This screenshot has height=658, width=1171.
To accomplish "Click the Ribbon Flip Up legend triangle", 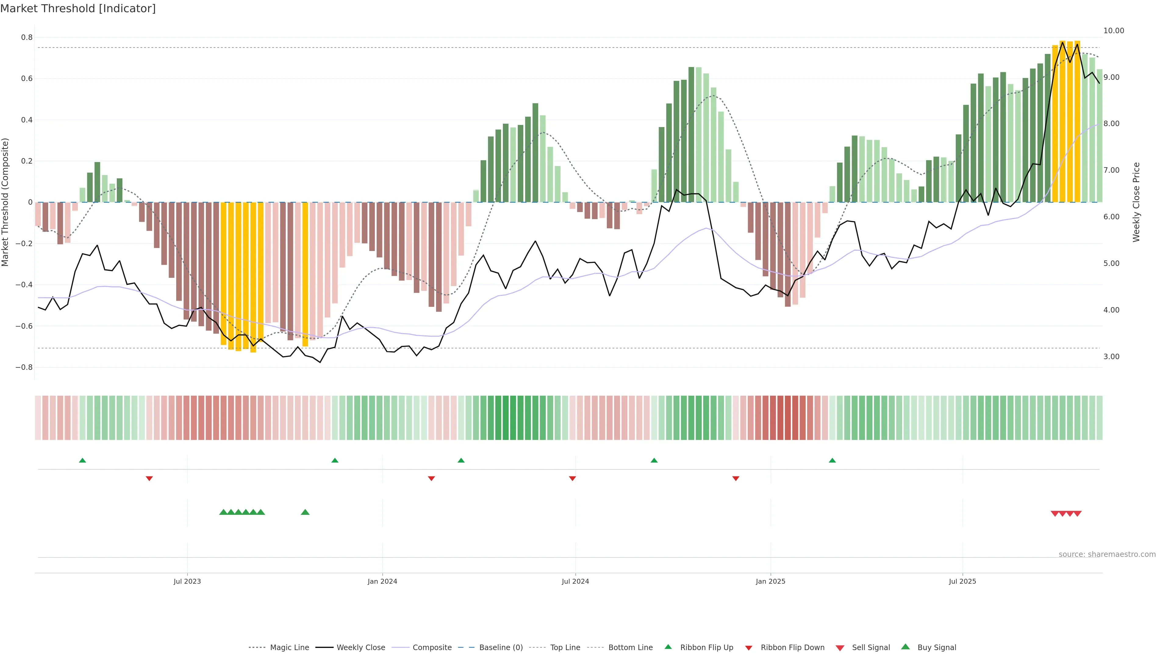I will [x=668, y=647].
